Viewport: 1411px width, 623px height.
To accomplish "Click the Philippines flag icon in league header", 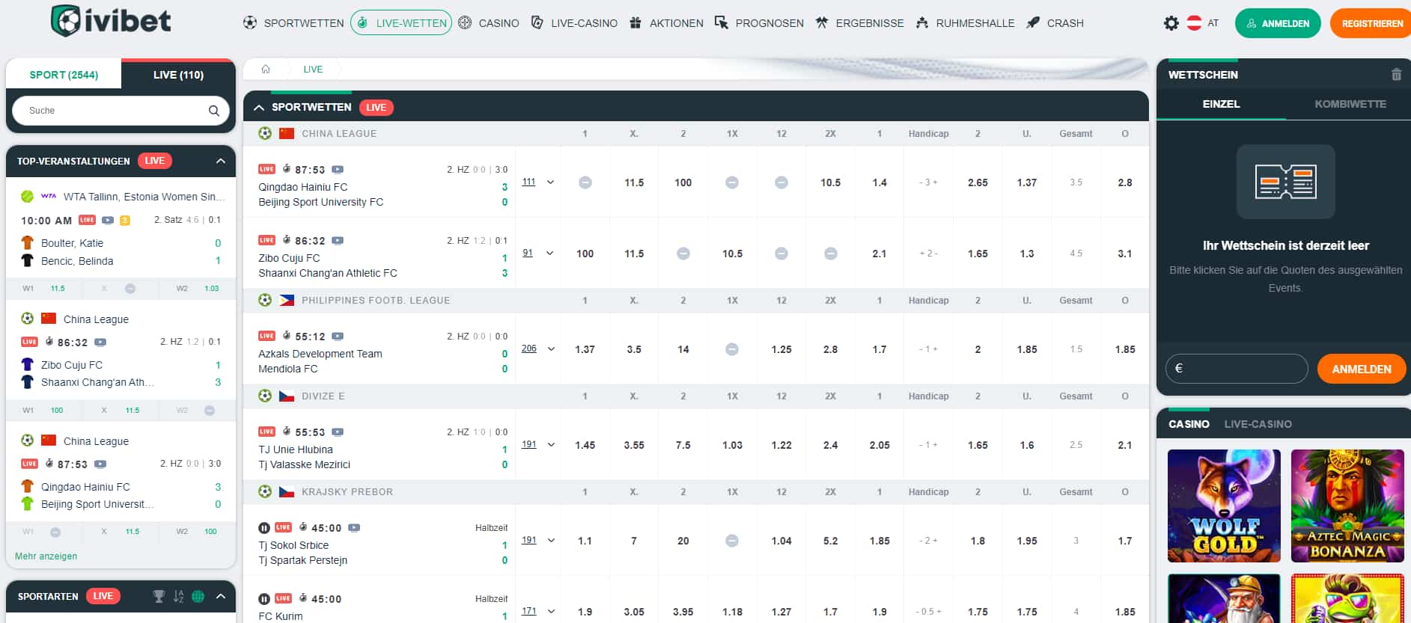I will pyautogui.click(x=287, y=300).
